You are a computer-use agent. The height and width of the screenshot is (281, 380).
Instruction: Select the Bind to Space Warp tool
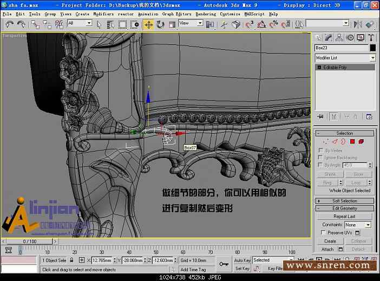(59, 24)
